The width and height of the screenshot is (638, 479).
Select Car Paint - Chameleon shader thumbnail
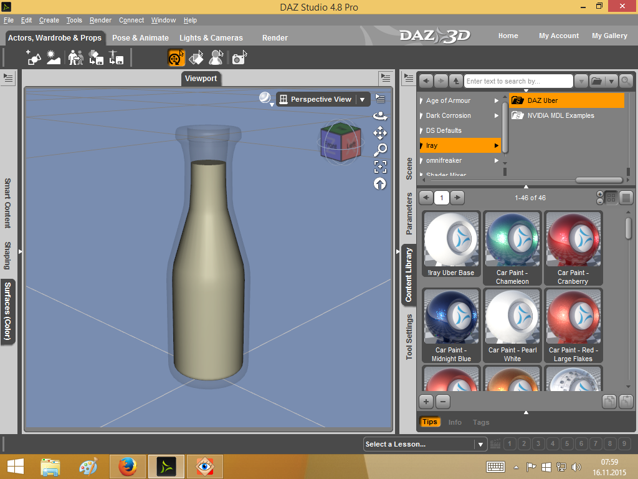coord(512,248)
